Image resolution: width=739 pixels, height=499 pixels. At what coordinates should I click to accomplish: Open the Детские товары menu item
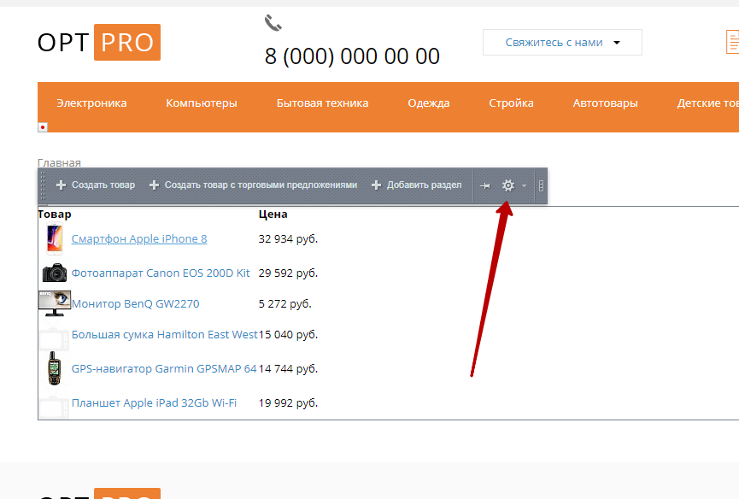708,103
